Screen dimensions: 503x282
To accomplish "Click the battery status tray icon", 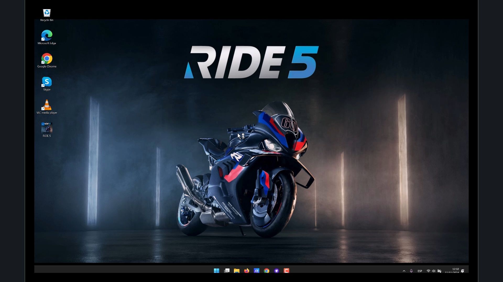I will click(x=439, y=271).
